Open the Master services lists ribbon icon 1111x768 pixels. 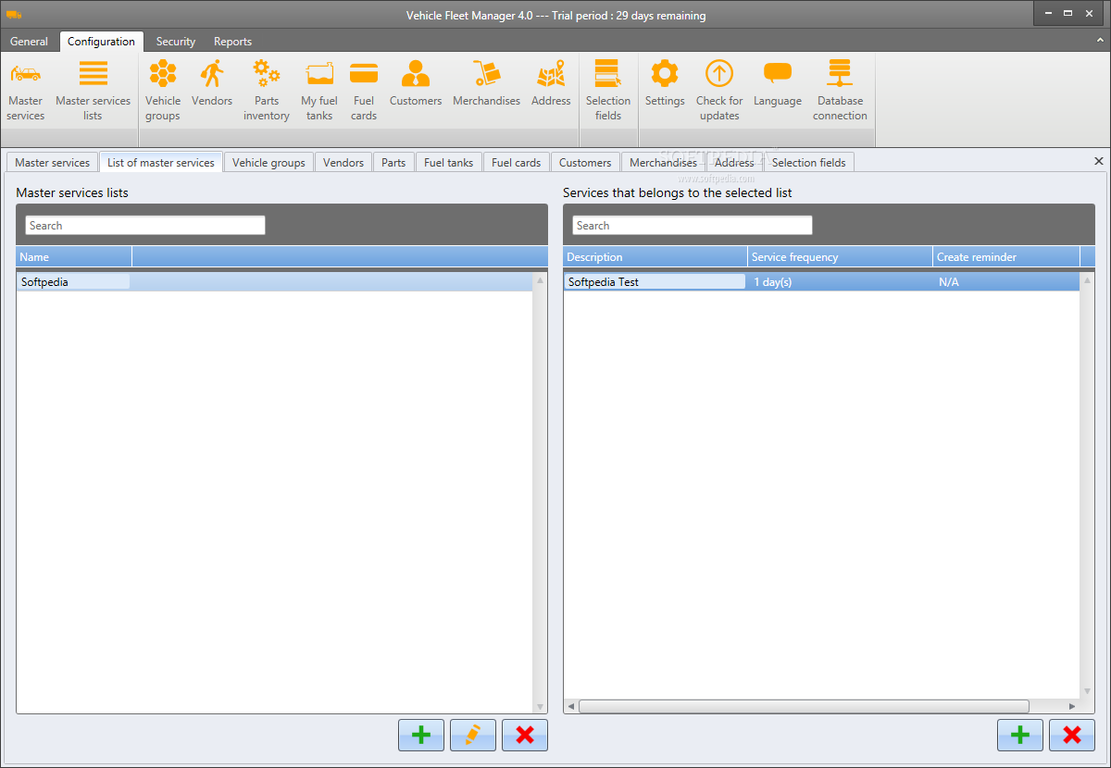93,91
